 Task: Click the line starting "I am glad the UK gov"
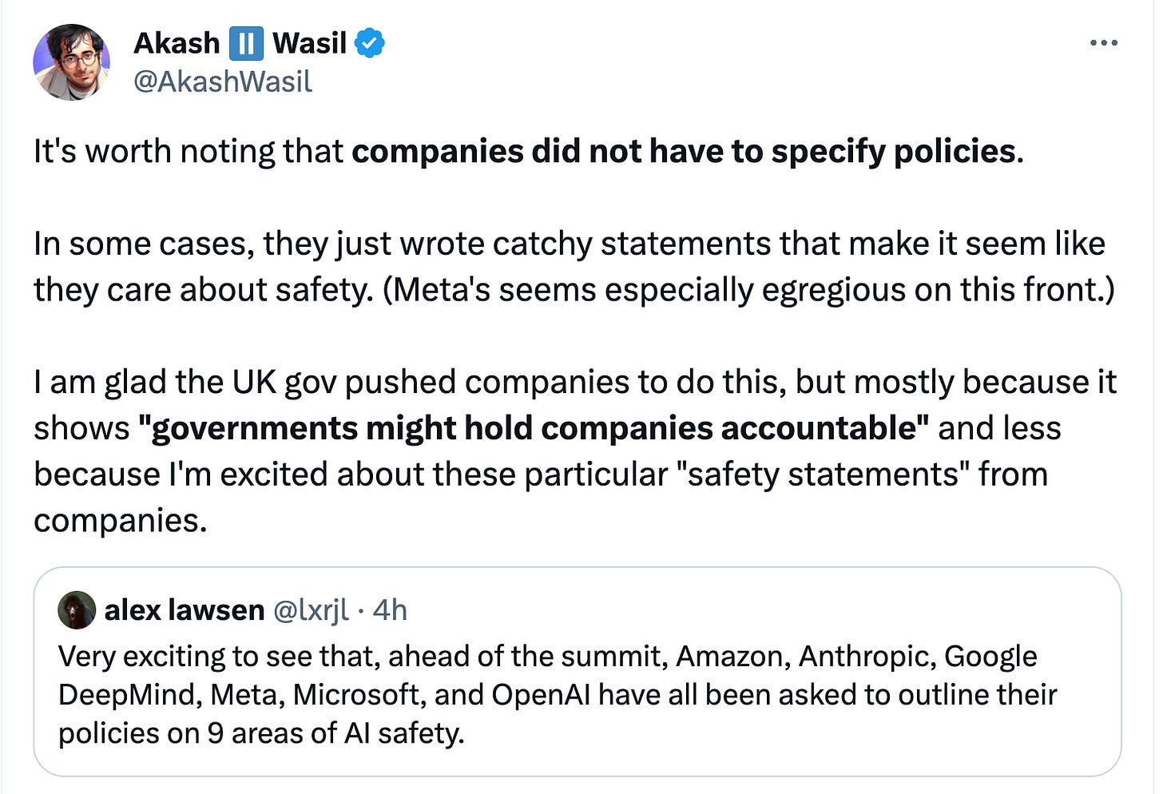pyautogui.click(x=575, y=382)
